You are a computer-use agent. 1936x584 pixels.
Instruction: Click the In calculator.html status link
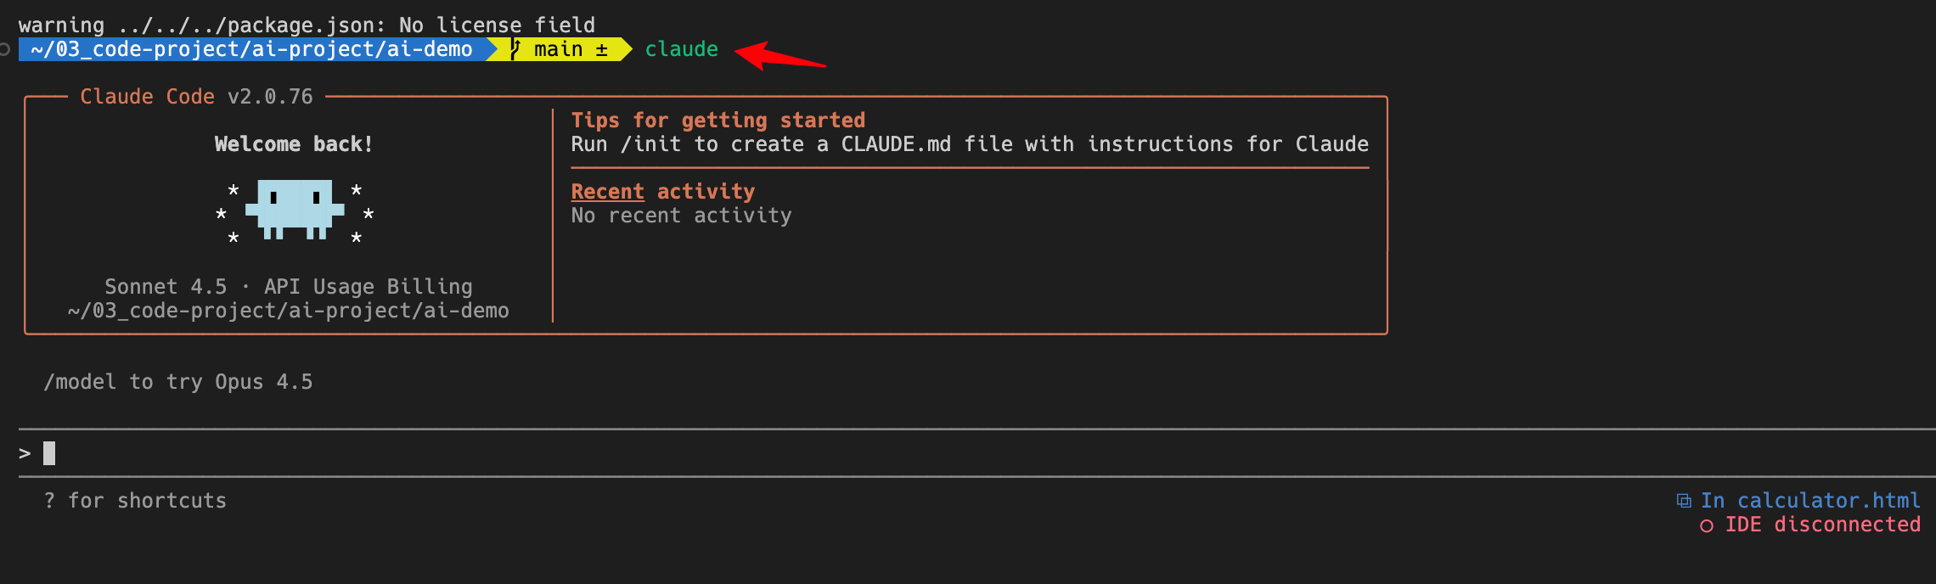tap(1809, 501)
